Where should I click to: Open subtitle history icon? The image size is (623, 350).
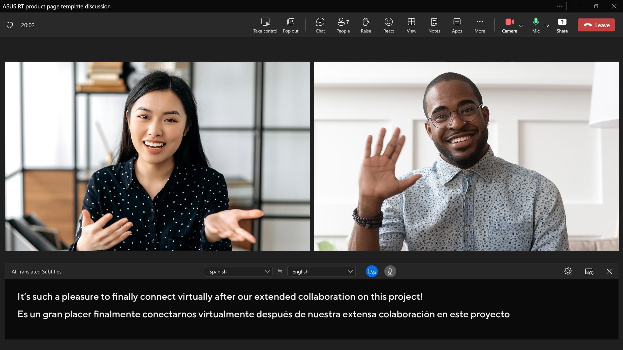pyautogui.click(x=589, y=271)
